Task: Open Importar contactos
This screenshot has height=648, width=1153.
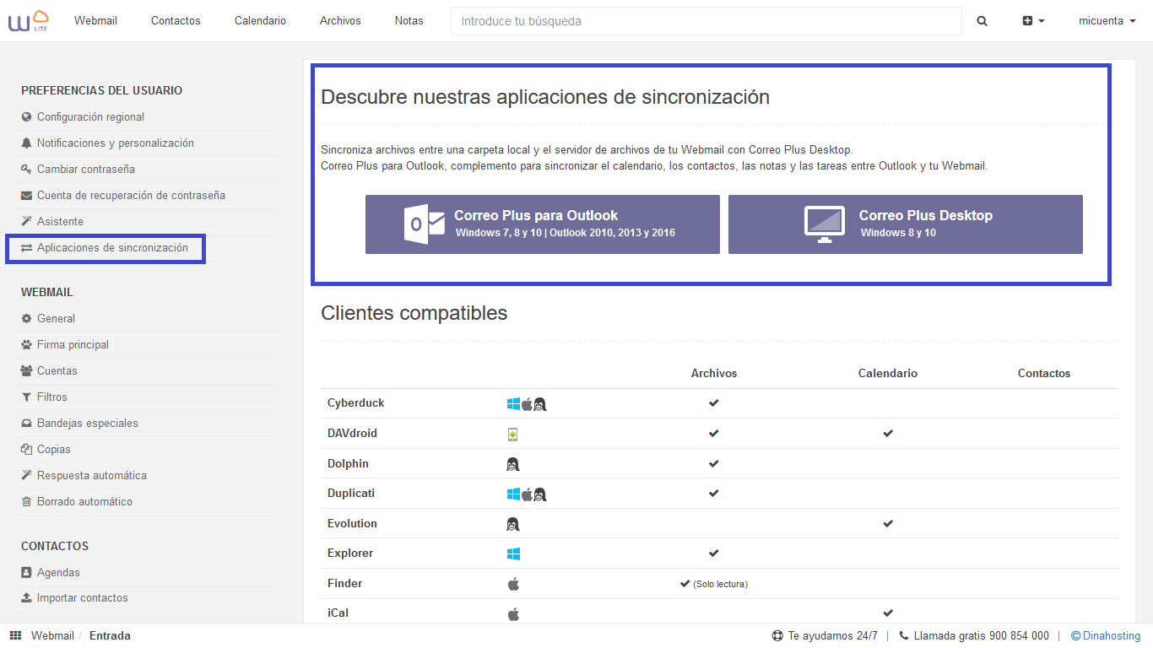Action: pos(83,598)
